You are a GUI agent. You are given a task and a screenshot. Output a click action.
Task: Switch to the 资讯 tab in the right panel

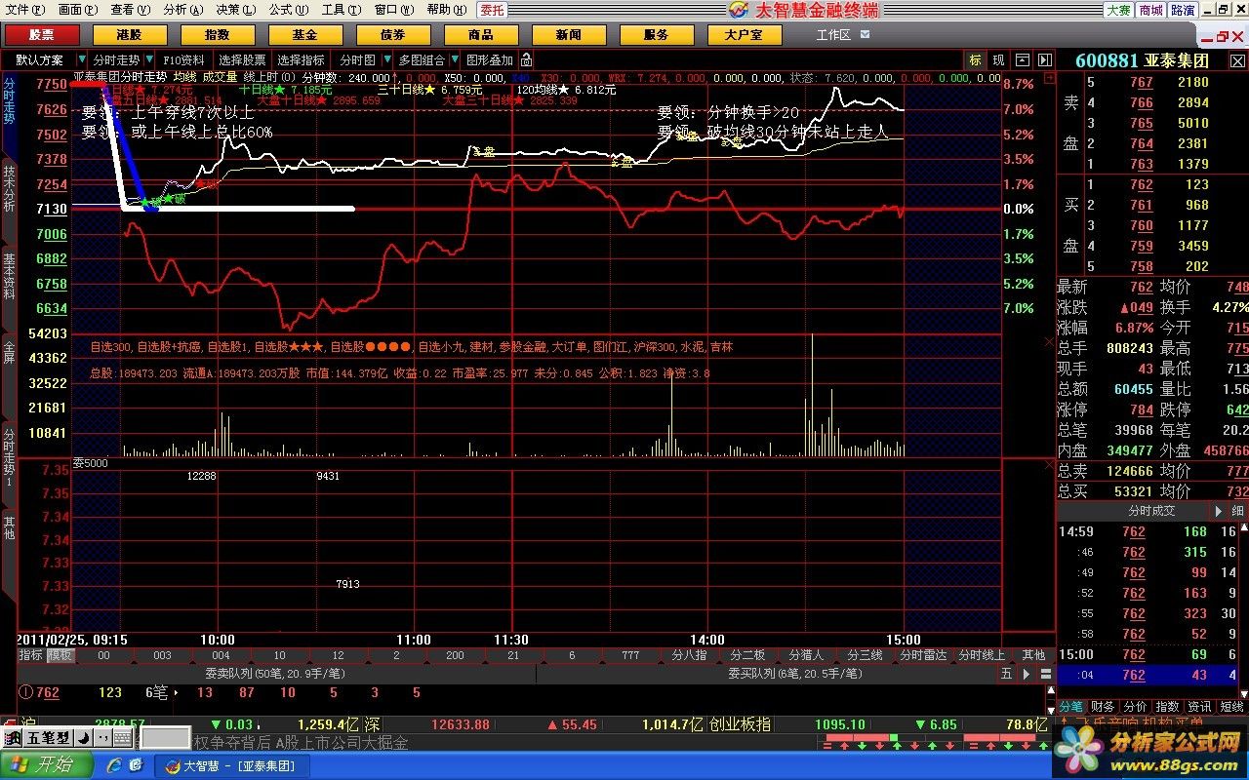(x=1199, y=707)
